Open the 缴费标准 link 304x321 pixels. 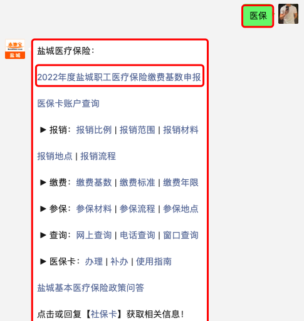137,182
